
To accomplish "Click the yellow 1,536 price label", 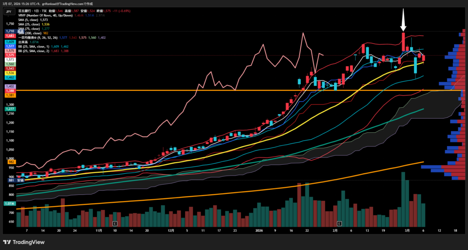I will (x=10, y=73).
